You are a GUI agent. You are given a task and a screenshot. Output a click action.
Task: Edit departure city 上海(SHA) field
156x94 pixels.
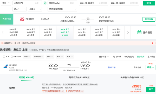27,3
